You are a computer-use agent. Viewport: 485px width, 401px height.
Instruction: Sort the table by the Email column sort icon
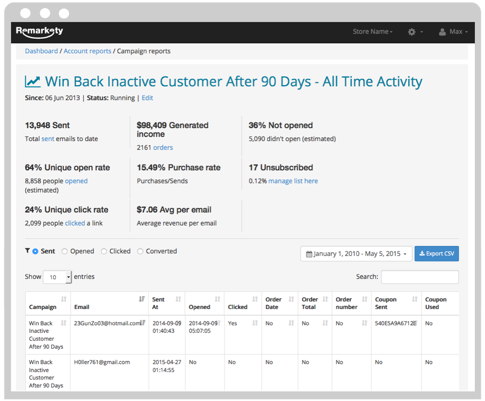(x=142, y=299)
